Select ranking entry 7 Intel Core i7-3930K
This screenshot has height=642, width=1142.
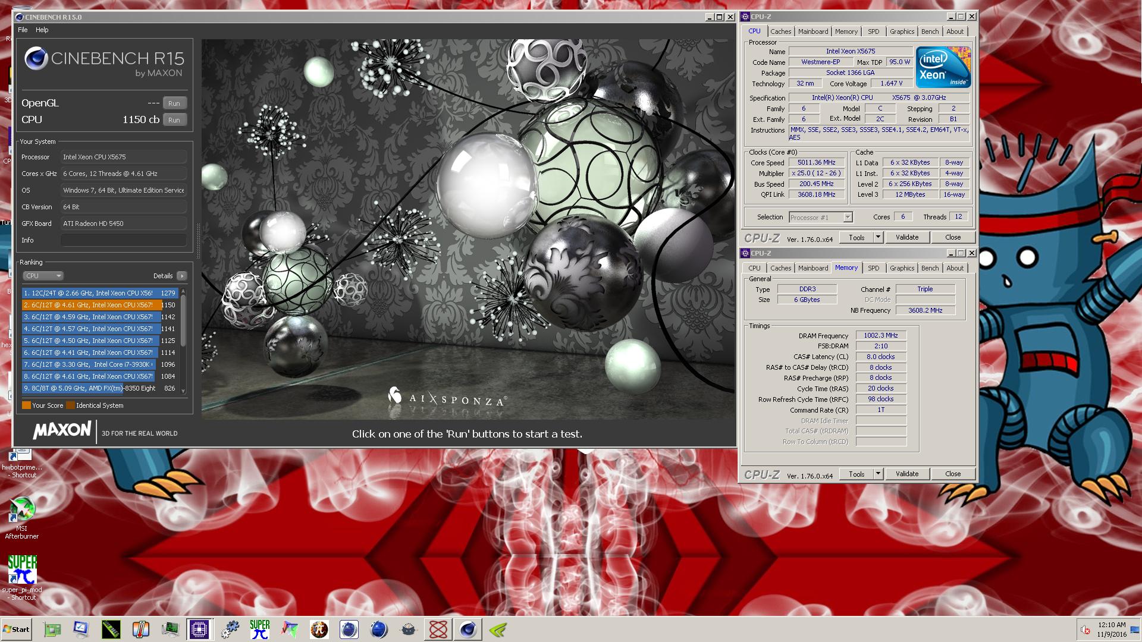click(100, 364)
